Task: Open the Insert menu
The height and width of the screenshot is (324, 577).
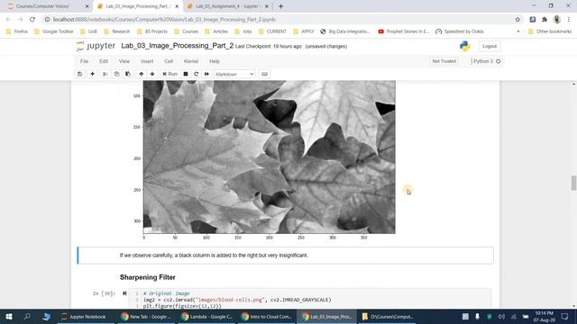Action: tap(147, 61)
